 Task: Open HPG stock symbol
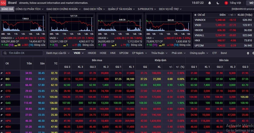(8, 121)
